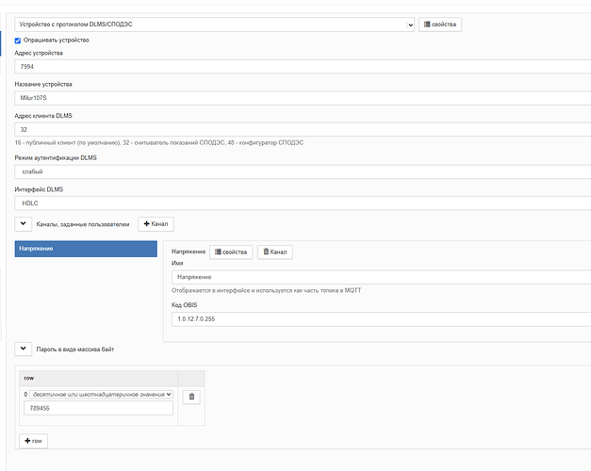Add a channel with the + Канал button
The image size is (591, 471).
pyautogui.click(x=156, y=224)
